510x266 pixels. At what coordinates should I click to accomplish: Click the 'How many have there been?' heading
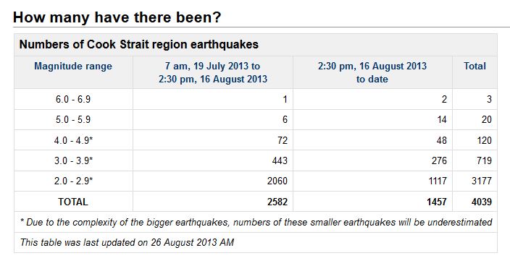click(x=117, y=17)
